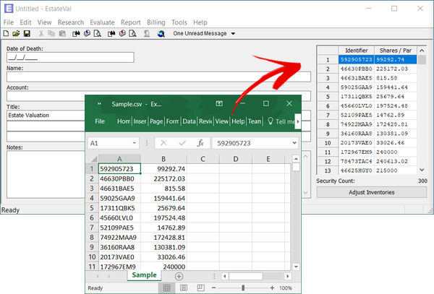Select identifier cell 46630PBB0 in EstateVal grid
The height and width of the screenshot is (294, 434).
356,69
